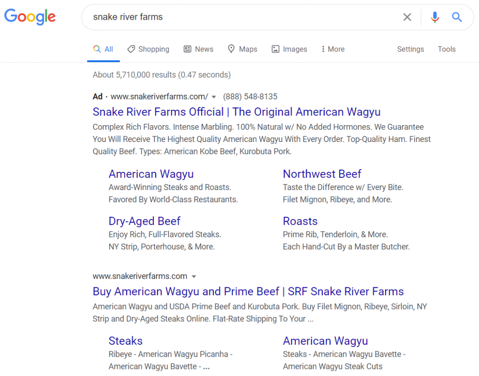Open the Northwest Beef sitelink
This screenshot has width=479, height=376.
pyautogui.click(x=322, y=174)
